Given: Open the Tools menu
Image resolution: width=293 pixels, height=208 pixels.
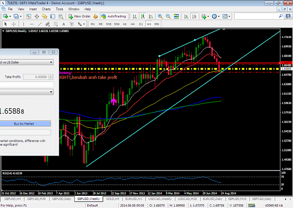Looking at the screenshot, I should 60,9.
